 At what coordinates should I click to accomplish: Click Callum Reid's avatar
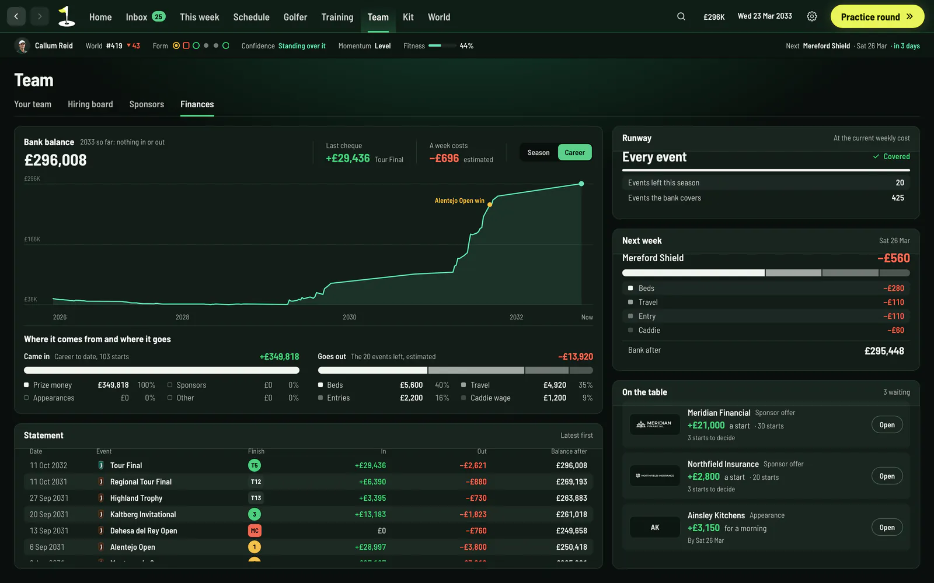[x=22, y=45]
